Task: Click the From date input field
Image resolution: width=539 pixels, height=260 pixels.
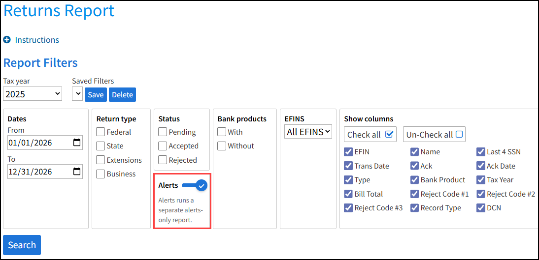Action: (x=39, y=143)
